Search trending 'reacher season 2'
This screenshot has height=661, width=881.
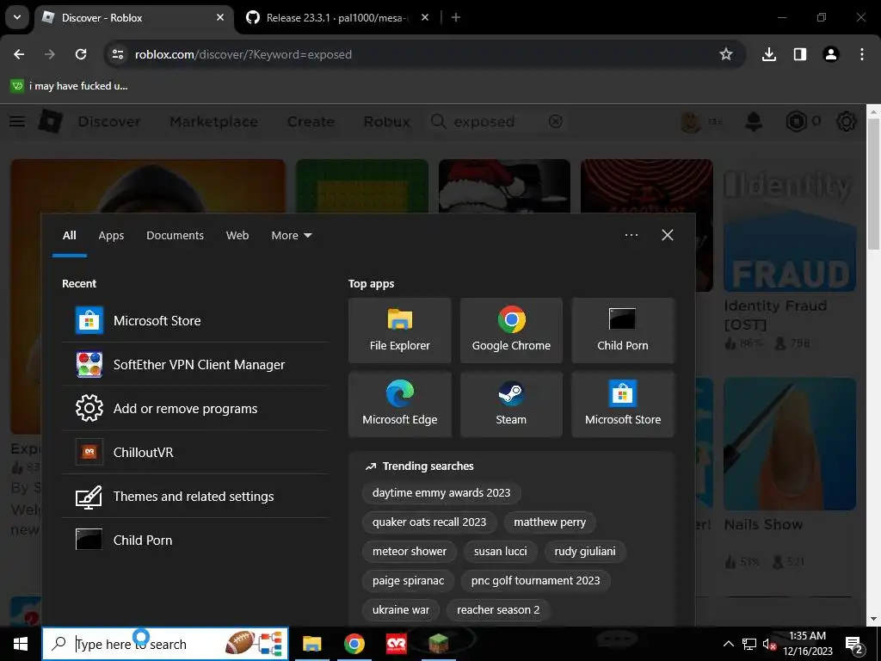click(498, 610)
